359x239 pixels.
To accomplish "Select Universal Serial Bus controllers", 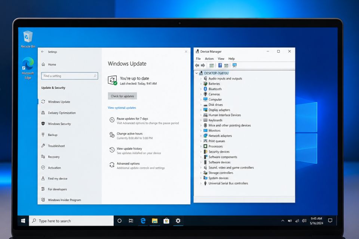I will coord(228,183).
